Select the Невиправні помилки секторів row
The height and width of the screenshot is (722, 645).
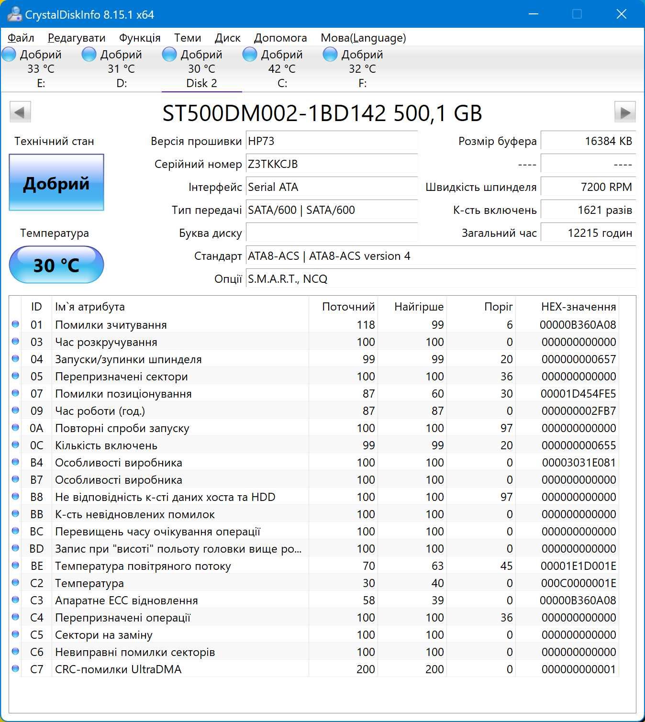click(314, 652)
